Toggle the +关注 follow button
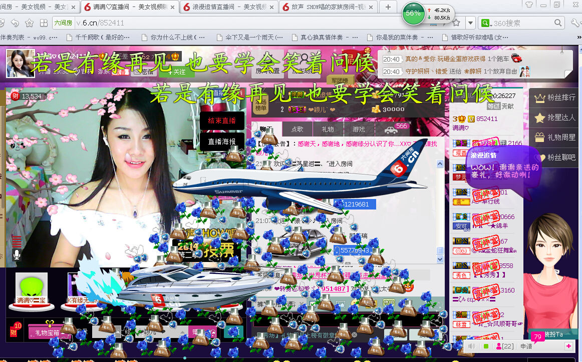Screen dimensions: 582x362 [177, 71]
